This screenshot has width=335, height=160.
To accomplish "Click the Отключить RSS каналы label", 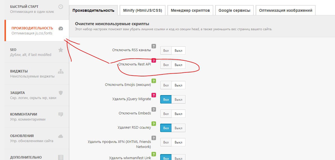I will pyautogui.click(x=132, y=50).
